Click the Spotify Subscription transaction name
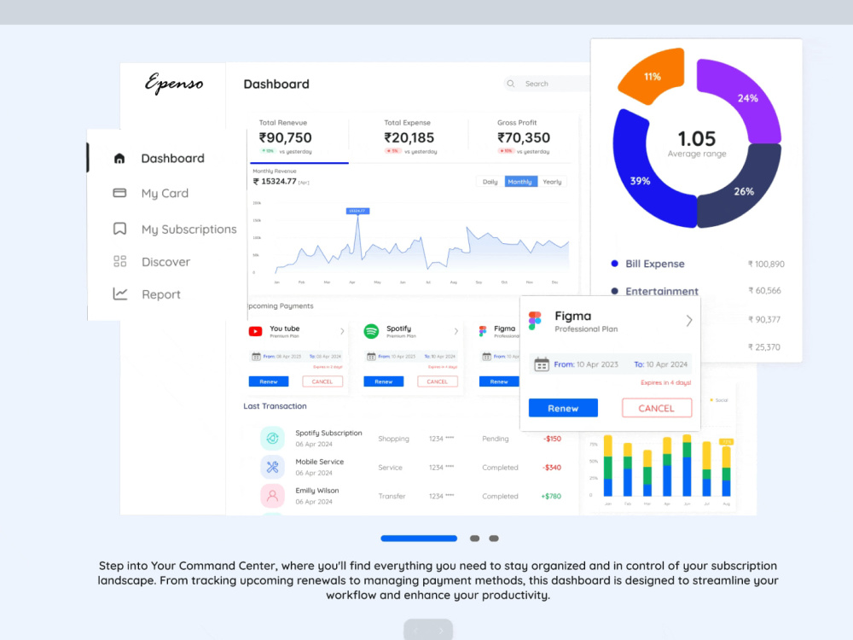The width and height of the screenshot is (853, 640). 328,433
